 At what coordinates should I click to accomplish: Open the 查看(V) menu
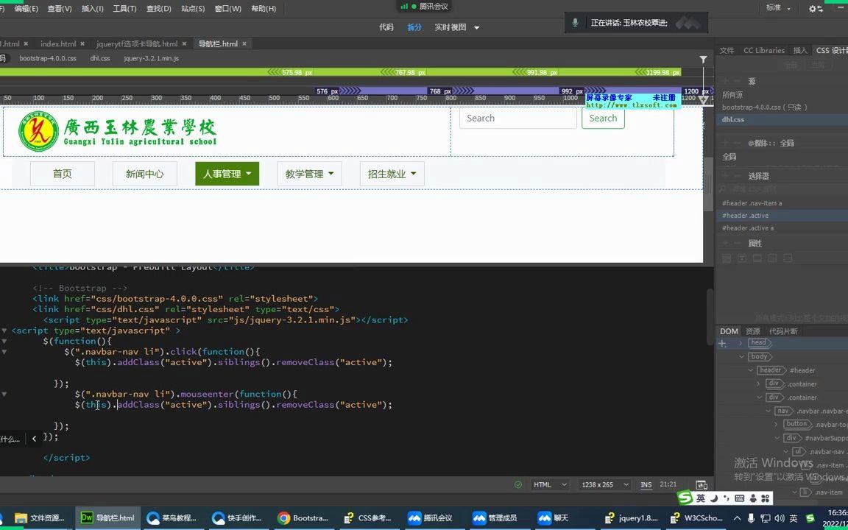[60, 9]
